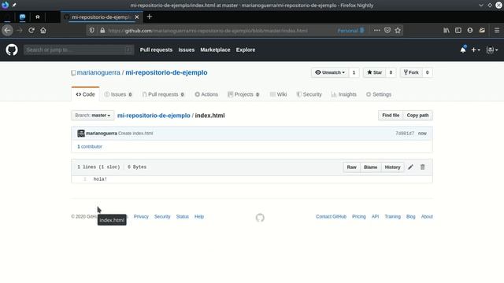This screenshot has height=283, width=504.
Task: Open the 1 contributor link
Action: click(x=90, y=146)
